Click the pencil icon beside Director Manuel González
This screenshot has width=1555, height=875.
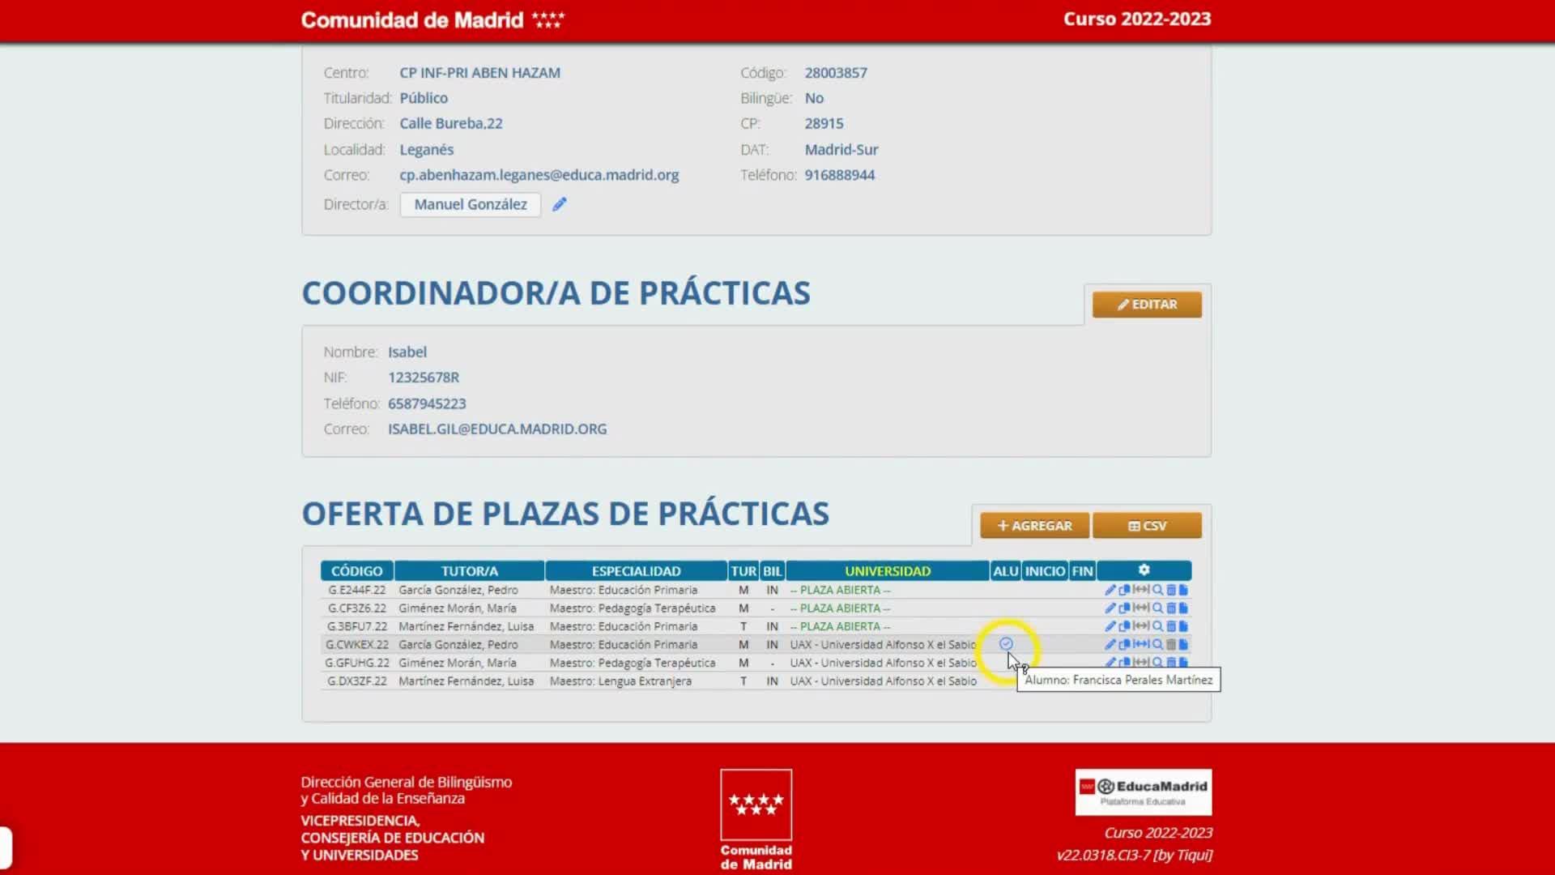coord(560,204)
